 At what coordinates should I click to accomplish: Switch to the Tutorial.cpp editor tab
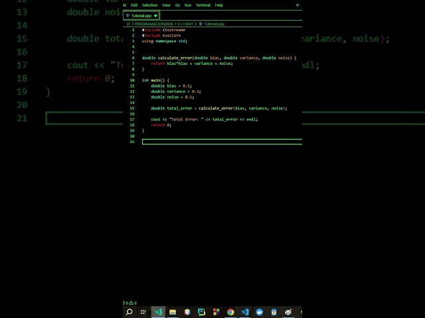[141, 16]
